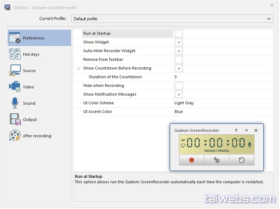
Task: Enable the Run at Startup checkbox
Action: pos(179,34)
